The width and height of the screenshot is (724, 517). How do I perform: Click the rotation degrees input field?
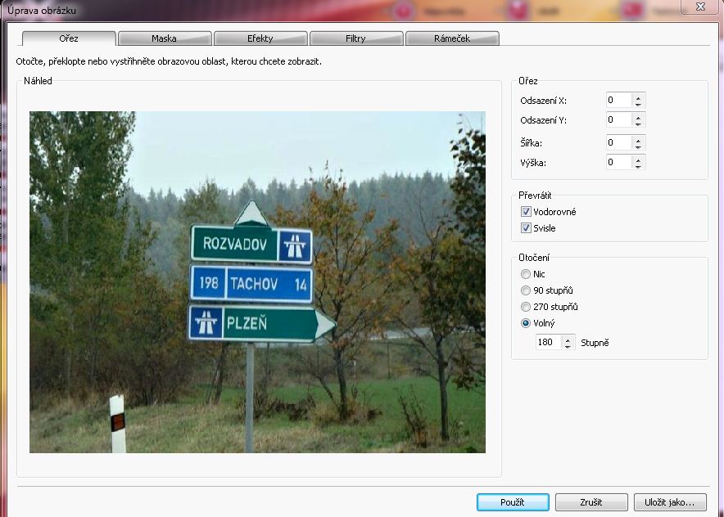point(547,343)
